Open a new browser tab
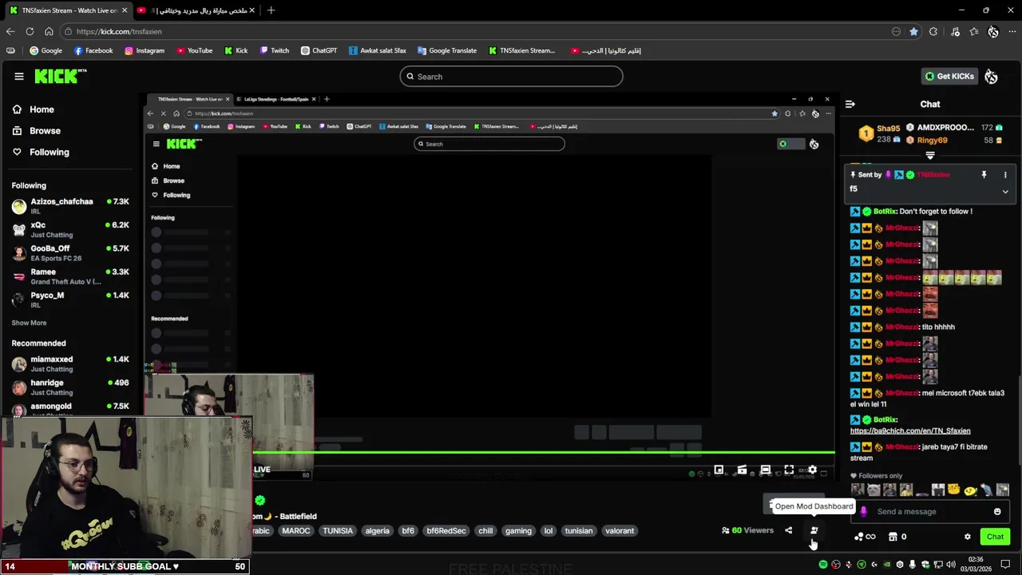The image size is (1022, 575). coord(271,10)
